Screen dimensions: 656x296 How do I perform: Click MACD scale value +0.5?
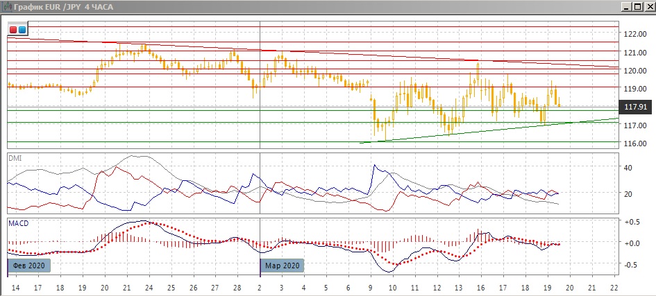click(x=631, y=222)
